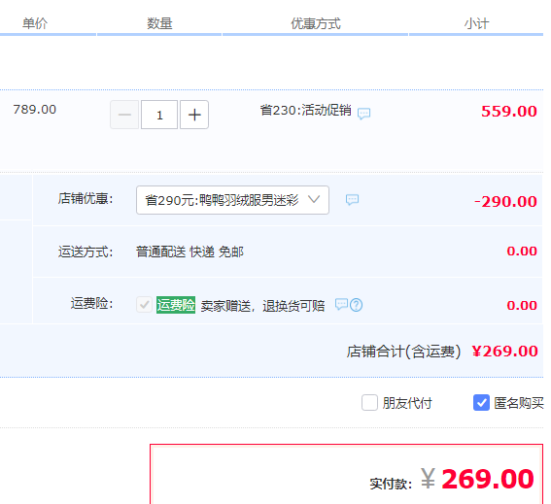Click the 实付款 ¥269.00 total amount

pos(477,479)
